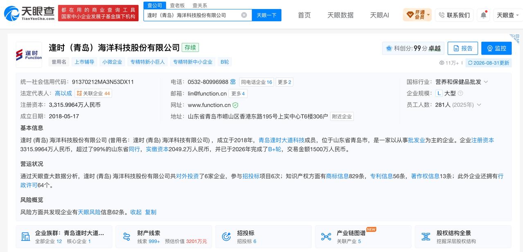Click the 上市辅导 tag
Image resolution: width=523 pixels, height=252 pixels.
84,62
